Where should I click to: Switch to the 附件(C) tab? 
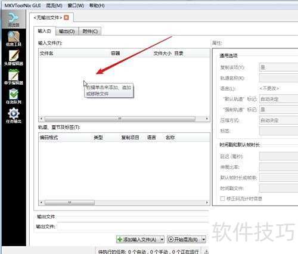click(90, 31)
